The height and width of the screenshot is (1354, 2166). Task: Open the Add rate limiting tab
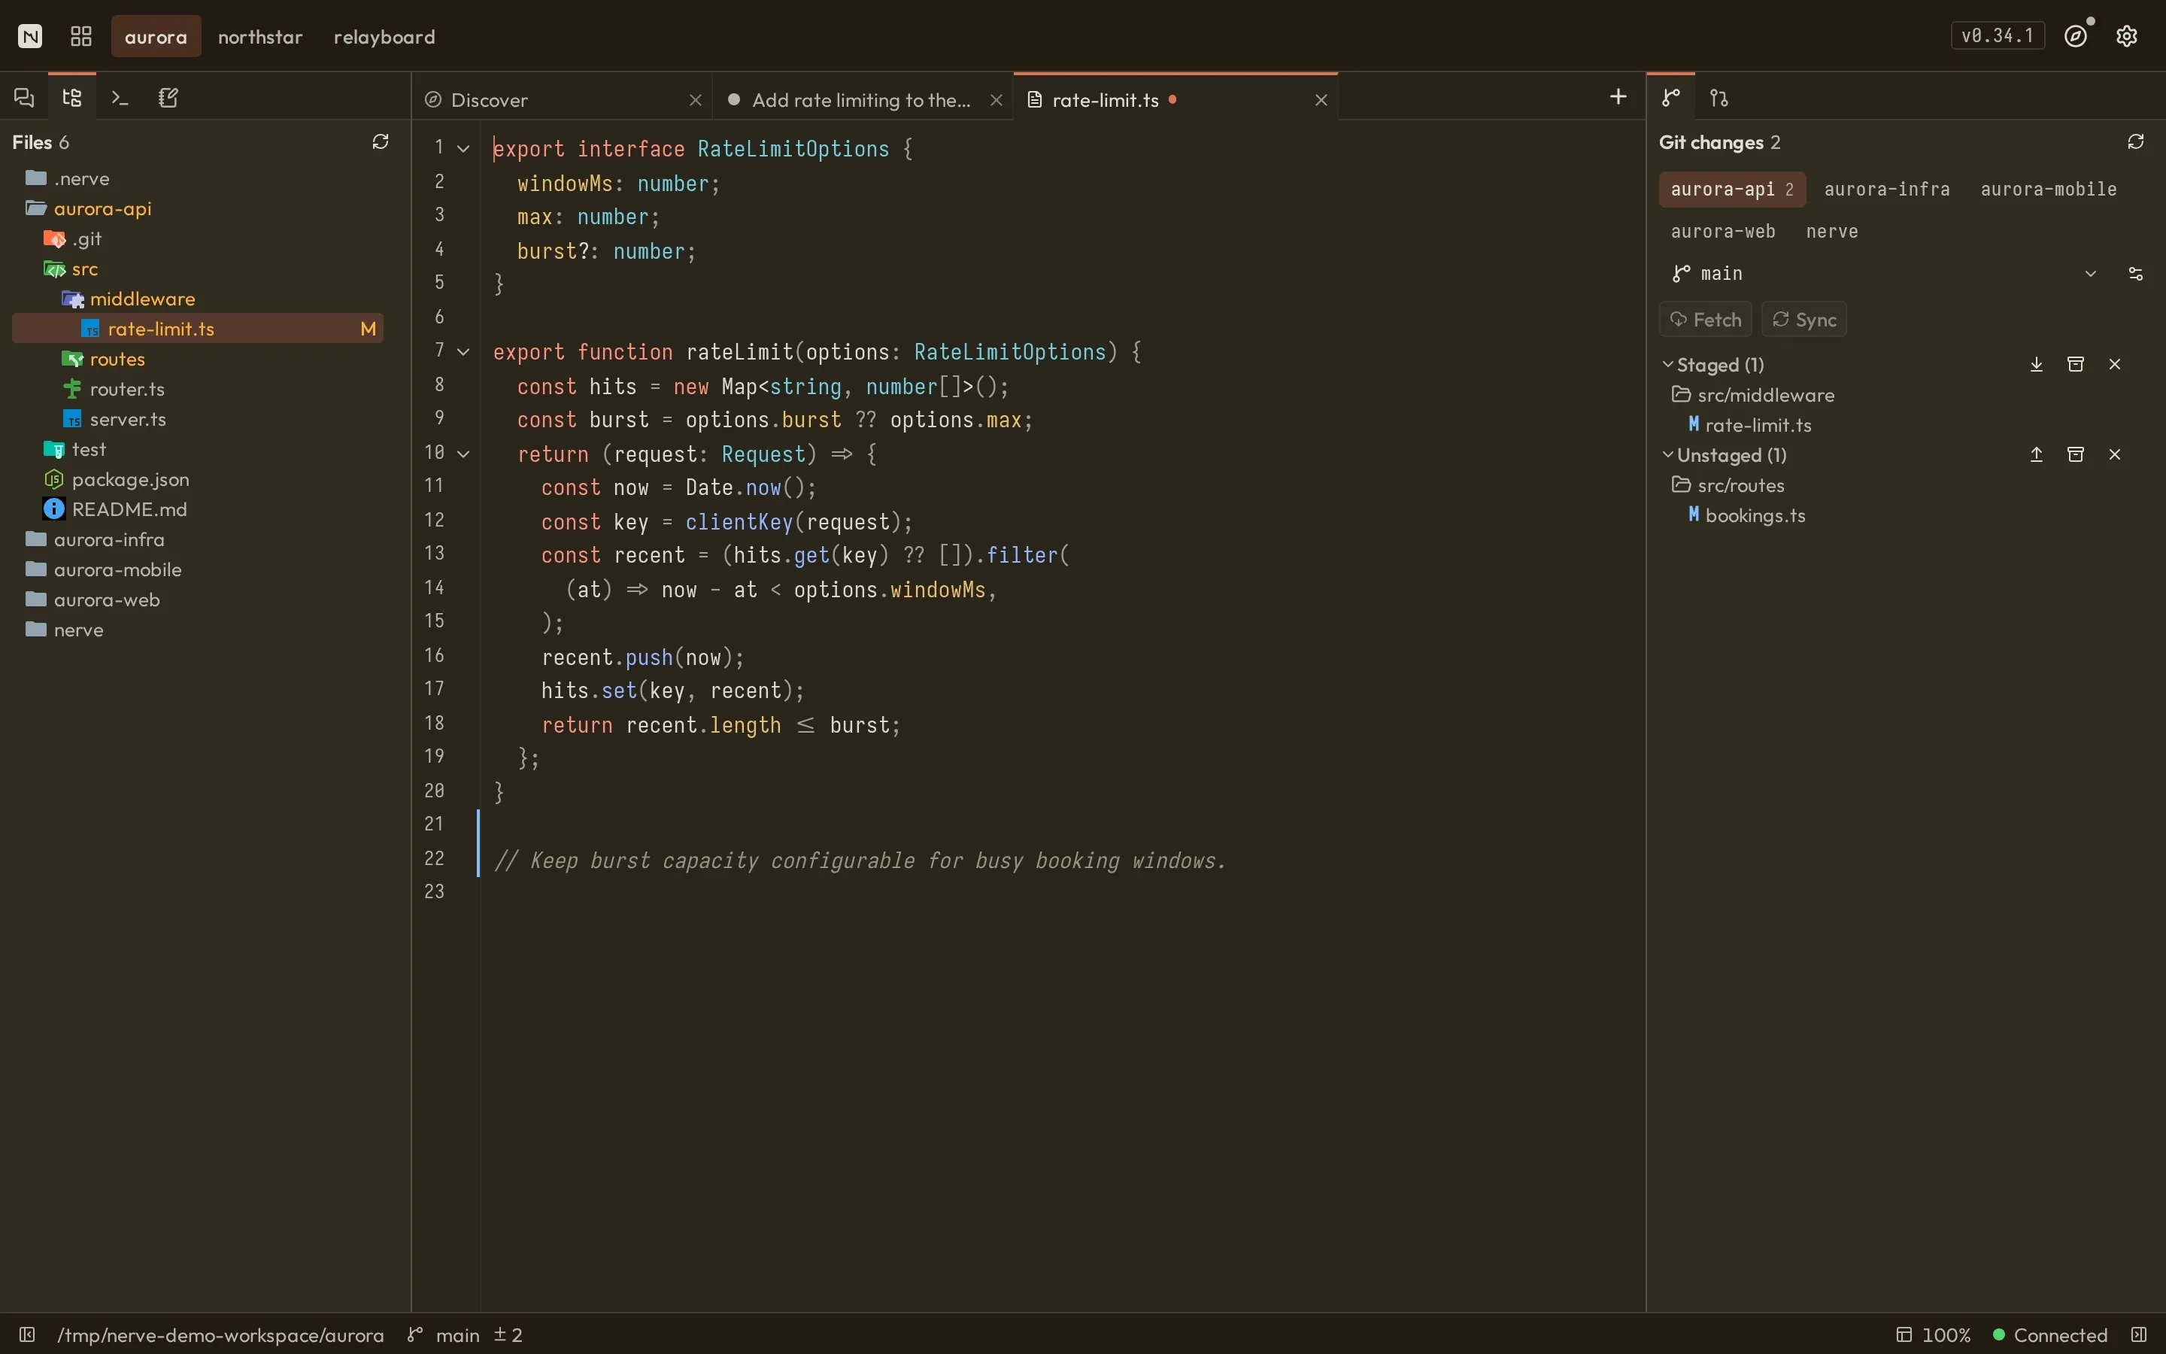point(863,99)
